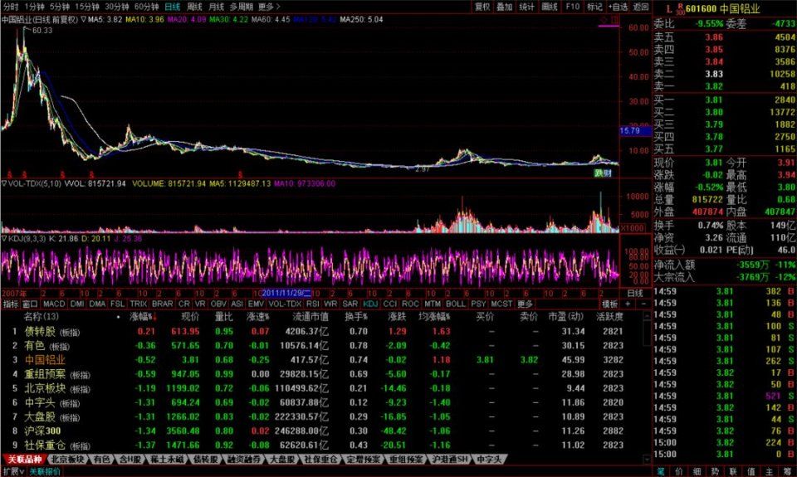The width and height of the screenshot is (797, 477).
Task: Click the 画线 drawing tool button
Action: point(550,6)
